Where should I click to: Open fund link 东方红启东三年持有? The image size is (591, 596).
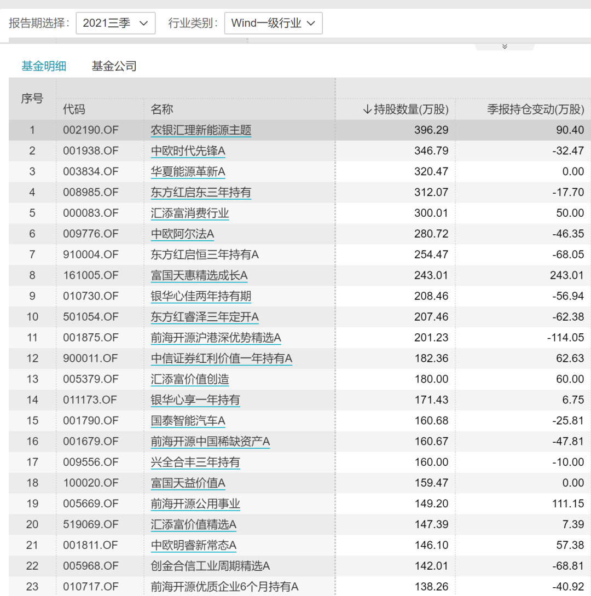click(201, 193)
